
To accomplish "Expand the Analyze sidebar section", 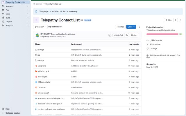I will [15, 26].
